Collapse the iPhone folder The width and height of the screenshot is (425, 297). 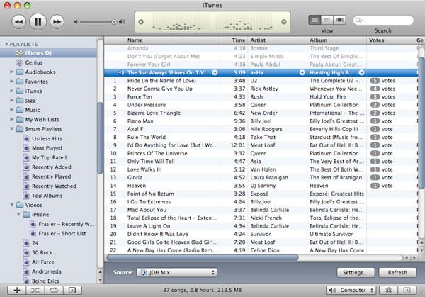coord(18,214)
